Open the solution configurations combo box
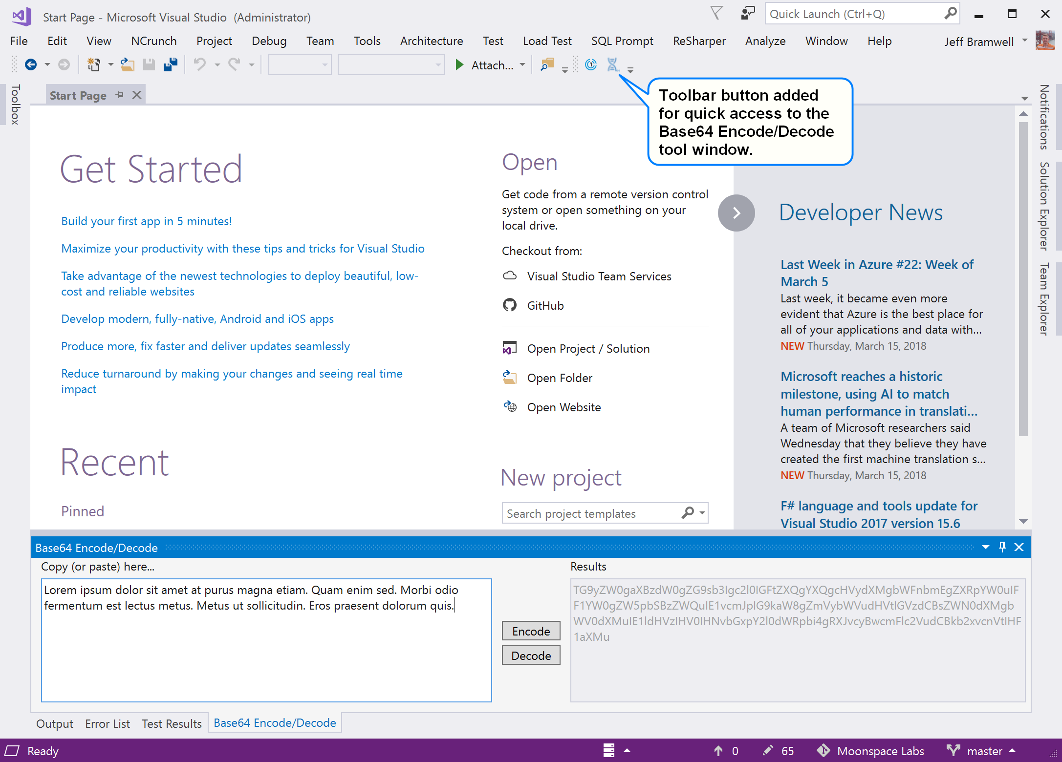Screen dimensions: 1062x762 coord(300,64)
